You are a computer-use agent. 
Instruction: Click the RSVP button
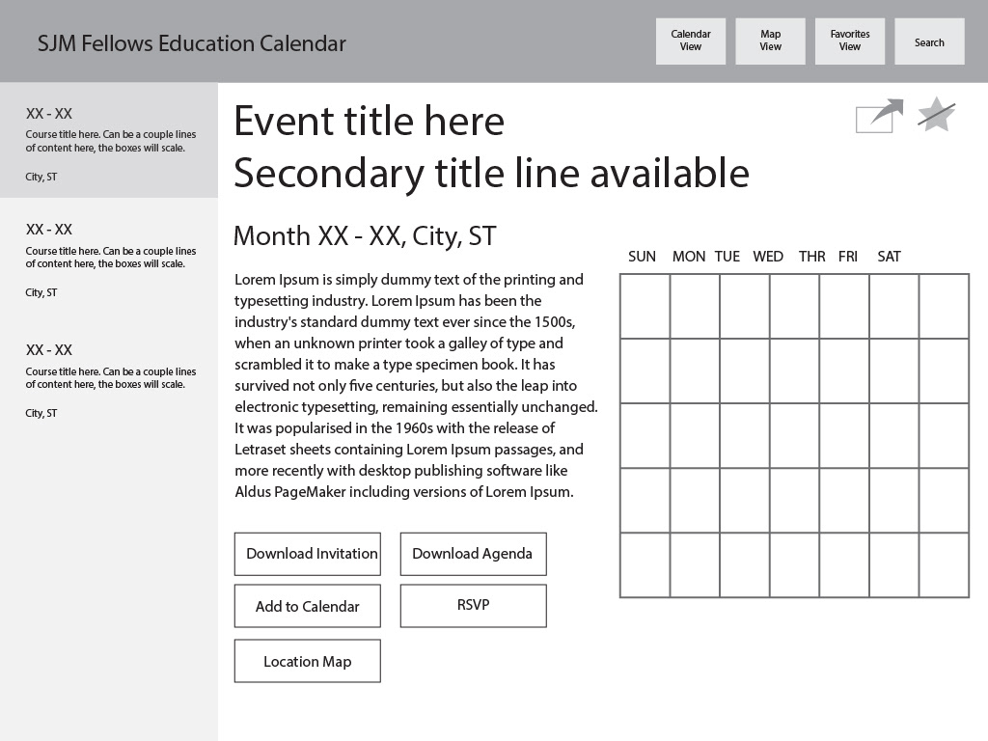[x=473, y=606]
